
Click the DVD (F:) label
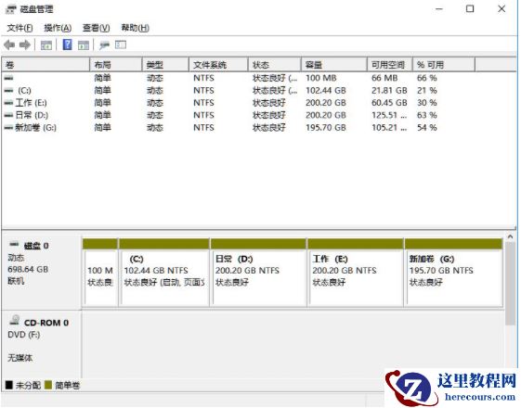[x=24, y=335]
